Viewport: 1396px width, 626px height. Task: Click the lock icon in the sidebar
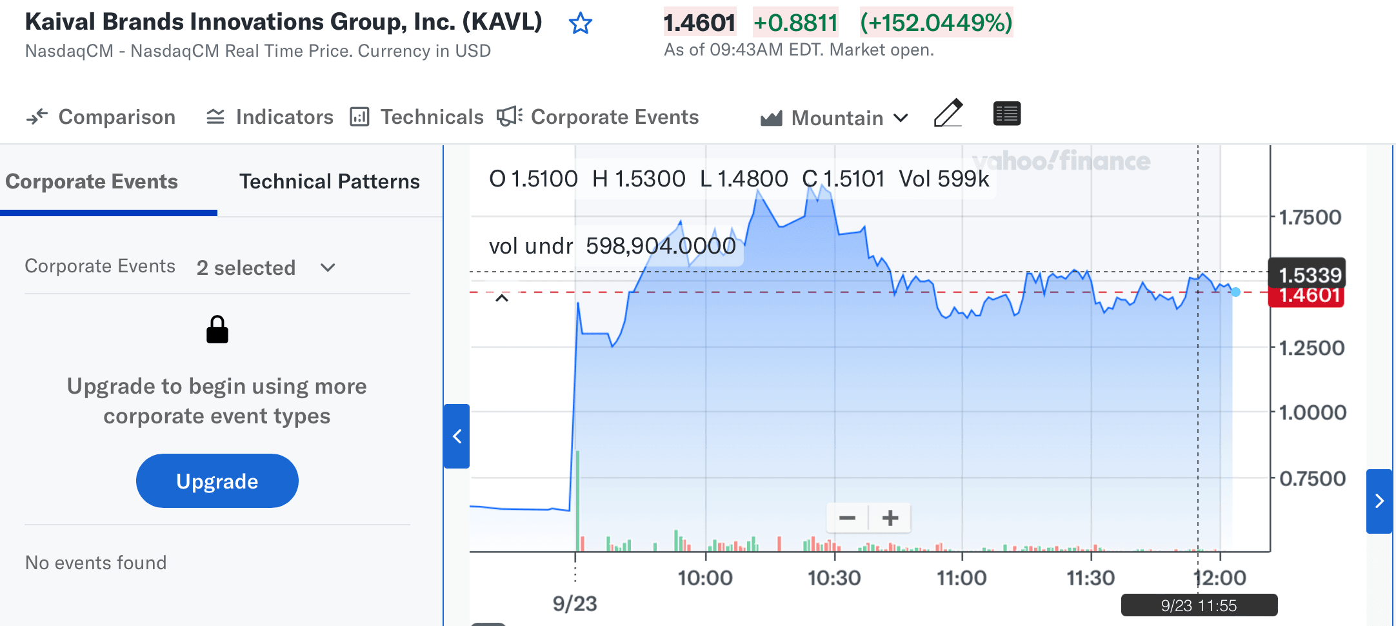[x=217, y=330]
